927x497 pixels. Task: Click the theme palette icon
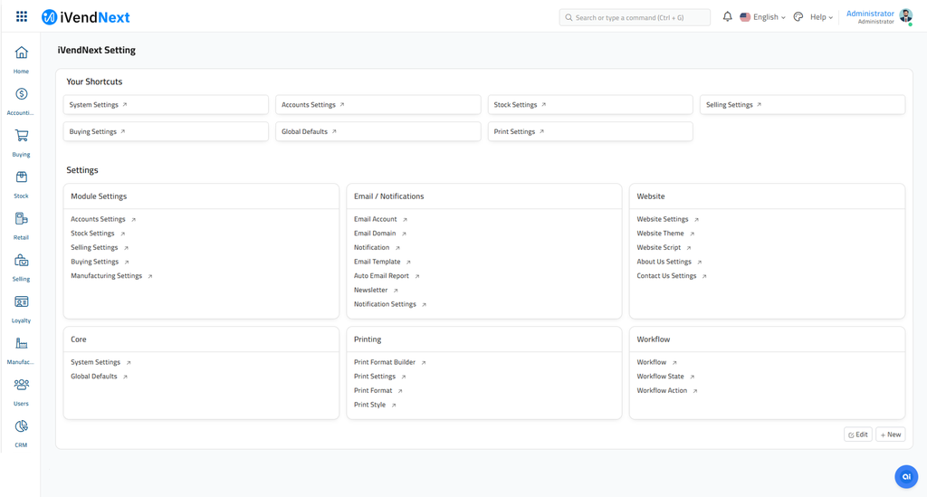click(x=798, y=16)
